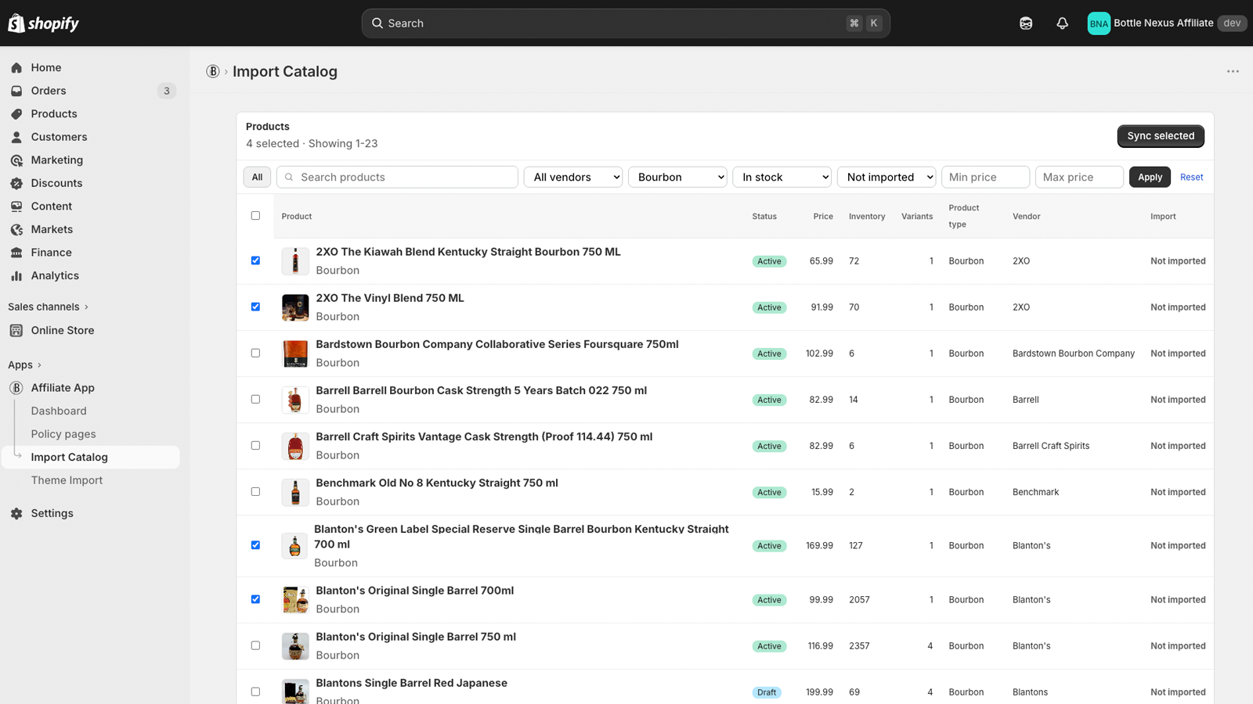
Task: Open Theme Import in sidebar
Action: pos(67,480)
